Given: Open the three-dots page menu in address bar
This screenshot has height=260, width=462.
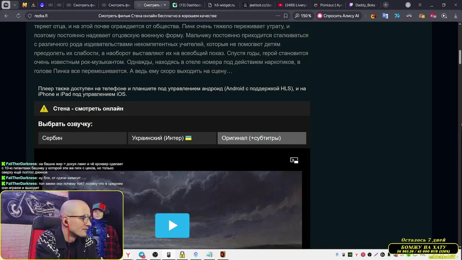Looking at the screenshot, I should tap(278, 16).
